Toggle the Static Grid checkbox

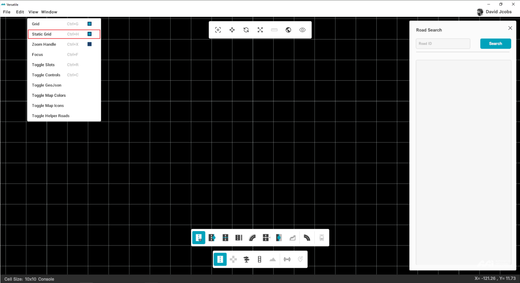coord(89,34)
